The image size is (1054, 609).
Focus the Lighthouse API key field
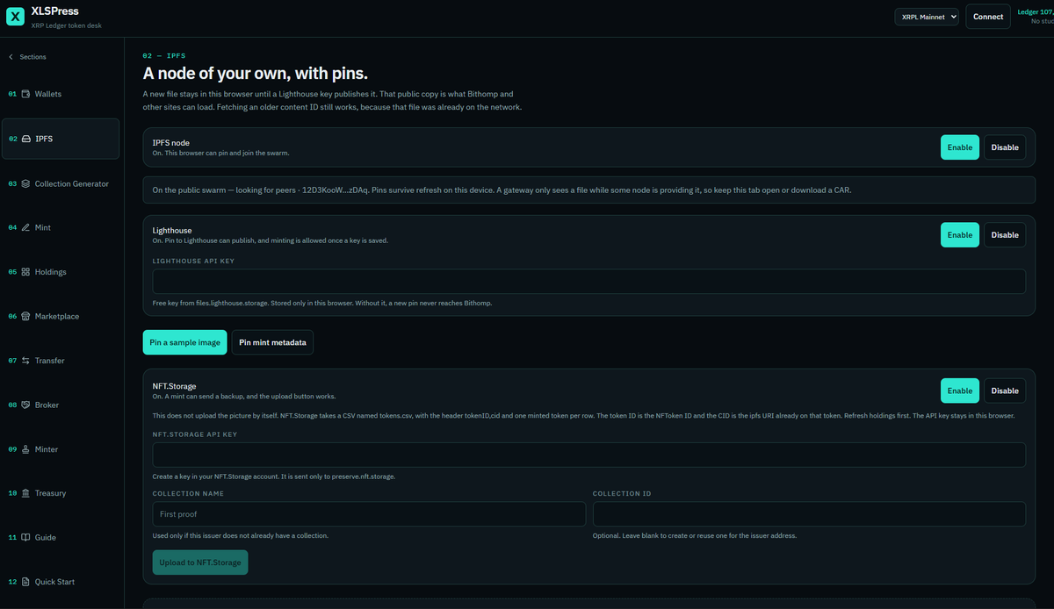click(589, 282)
